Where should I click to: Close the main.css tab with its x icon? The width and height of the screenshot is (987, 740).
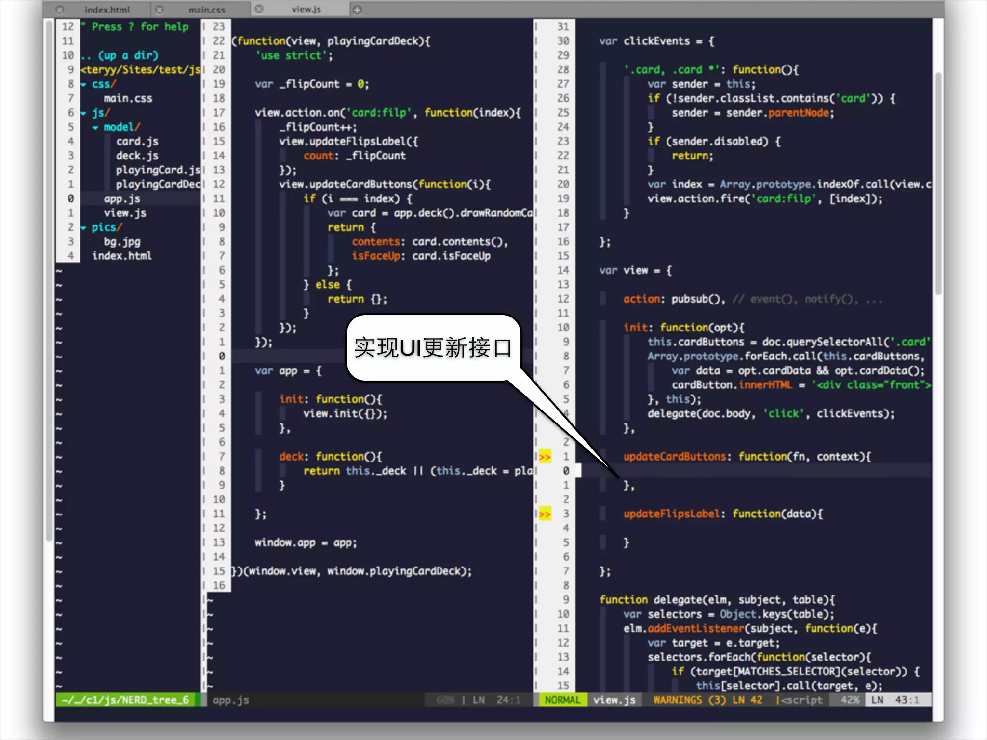[160, 10]
